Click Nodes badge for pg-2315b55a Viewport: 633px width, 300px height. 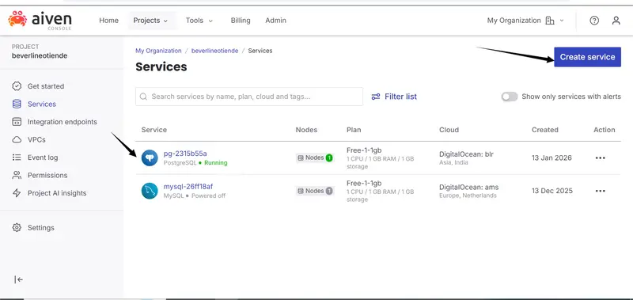click(315, 158)
